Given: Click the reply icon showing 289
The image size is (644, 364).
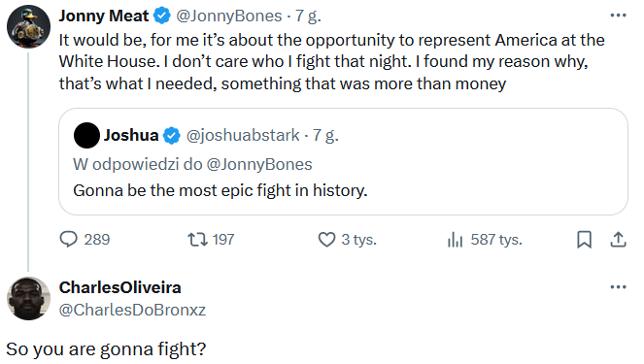Looking at the screenshot, I should pos(69,239).
